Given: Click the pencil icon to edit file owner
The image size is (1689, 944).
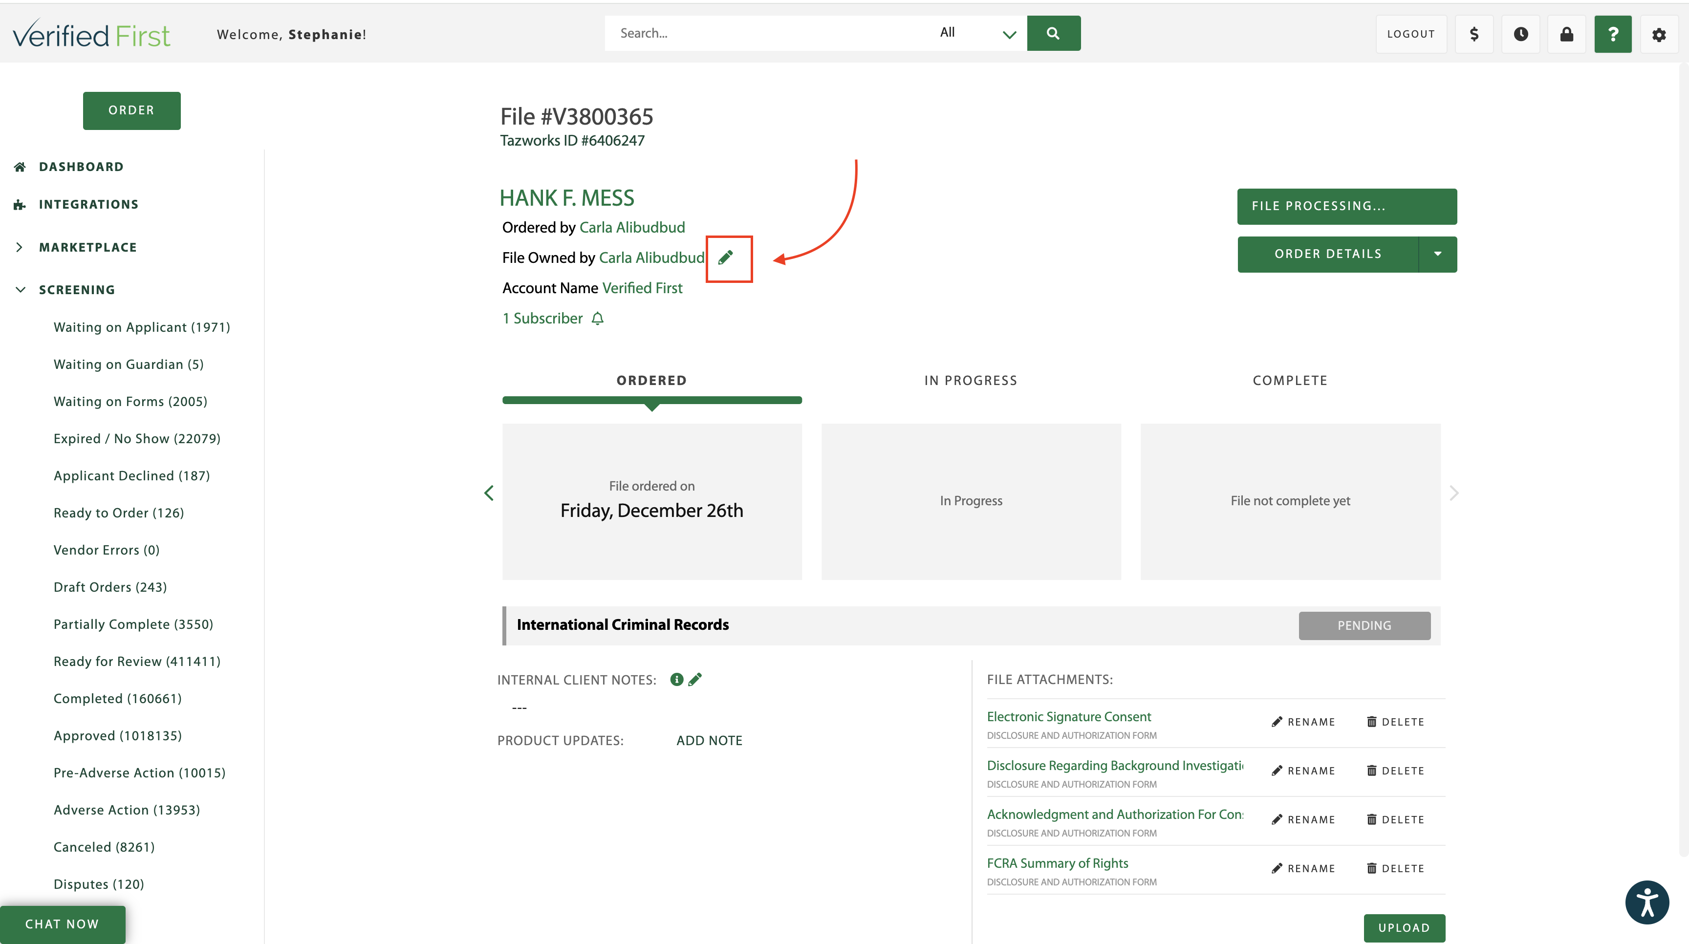Looking at the screenshot, I should click(725, 257).
